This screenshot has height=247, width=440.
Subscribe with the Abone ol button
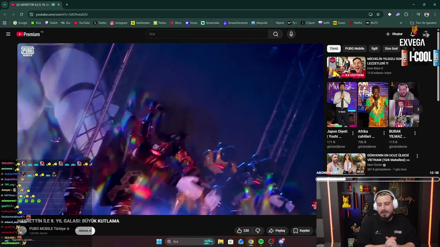click(x=85, y=231)
